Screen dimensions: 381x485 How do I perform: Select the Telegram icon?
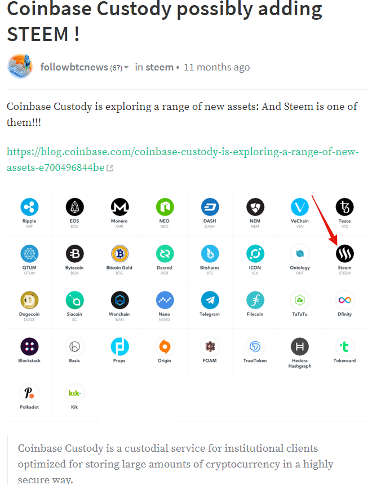coord(210,300)
